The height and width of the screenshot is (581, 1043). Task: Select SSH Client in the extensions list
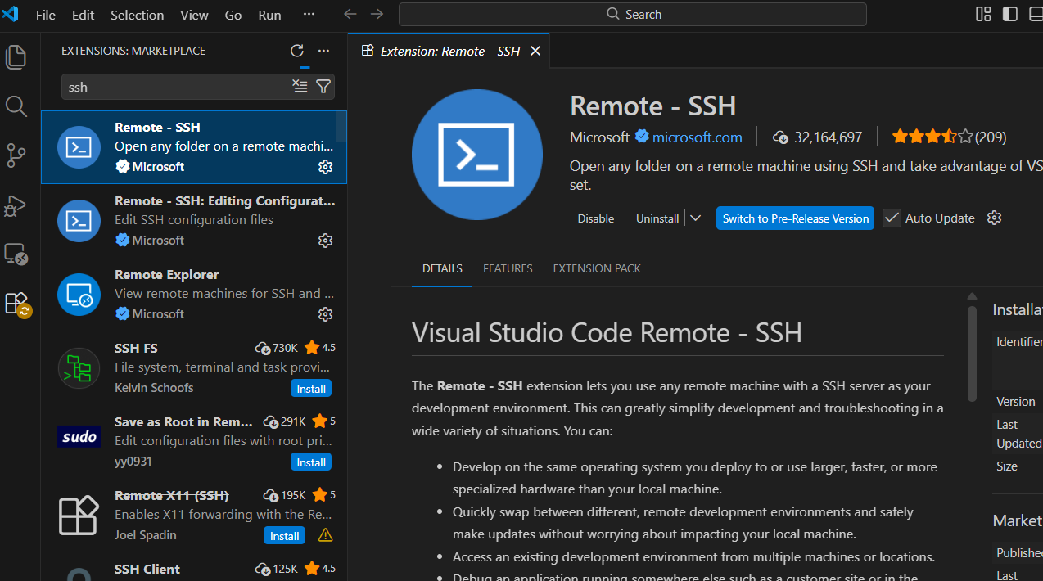(x=194, y=569)
